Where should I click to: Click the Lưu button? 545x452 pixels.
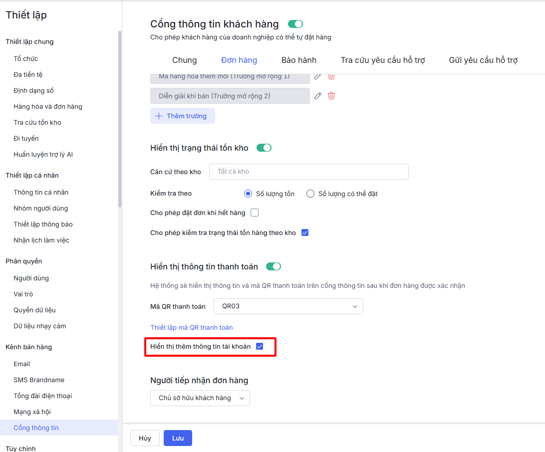[178, 438]
